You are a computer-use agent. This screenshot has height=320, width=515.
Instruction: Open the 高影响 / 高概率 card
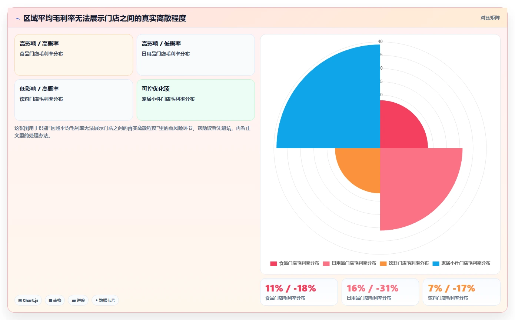pyautogui.click(x=74, y=55)
